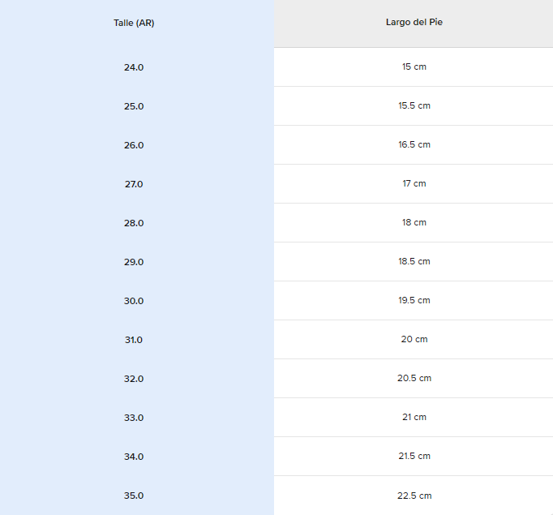Select the 25.0 size cell

(x=134, y=106)
